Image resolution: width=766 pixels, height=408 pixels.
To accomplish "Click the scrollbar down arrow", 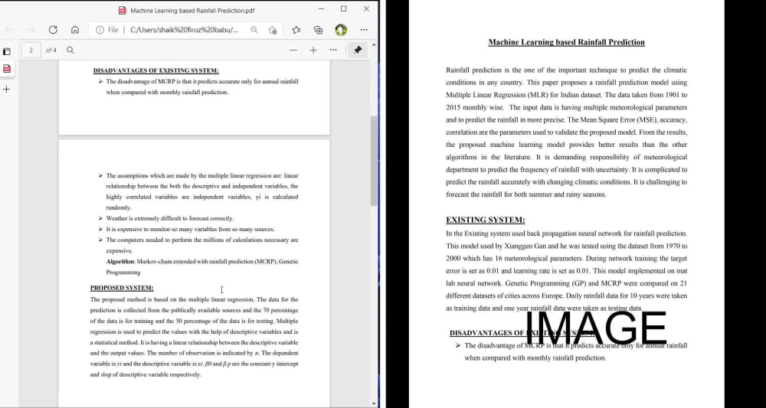I will pyautogui.click(x=374, y=403).
